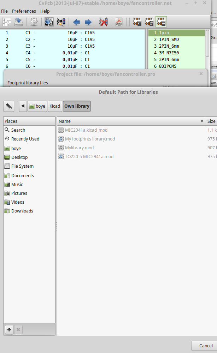Viewport: 217px width, 353px height.
Task: Close the Project file configuration dialog
Action: [x=201, y=74]
